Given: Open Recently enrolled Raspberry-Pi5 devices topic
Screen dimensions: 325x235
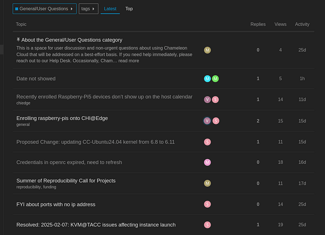Looking at the screenshot, I should 105,97.
